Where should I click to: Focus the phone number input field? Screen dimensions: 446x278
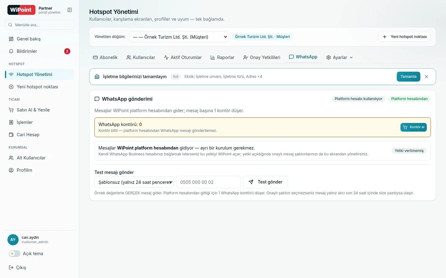pos(208,182)
